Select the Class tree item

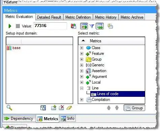96,48
